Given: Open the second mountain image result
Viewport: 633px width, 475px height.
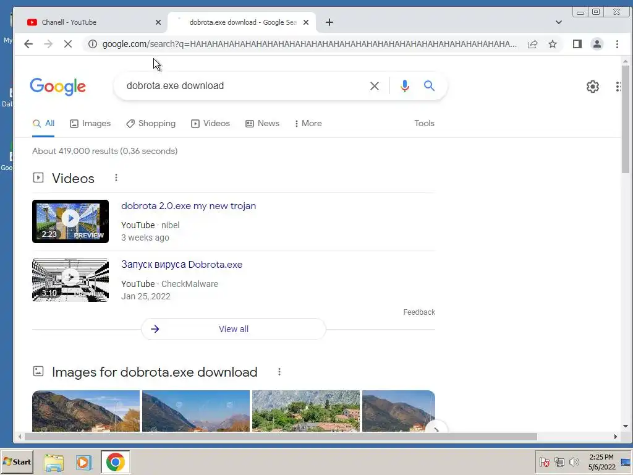Looking at the screenshot, I should 196,411.
